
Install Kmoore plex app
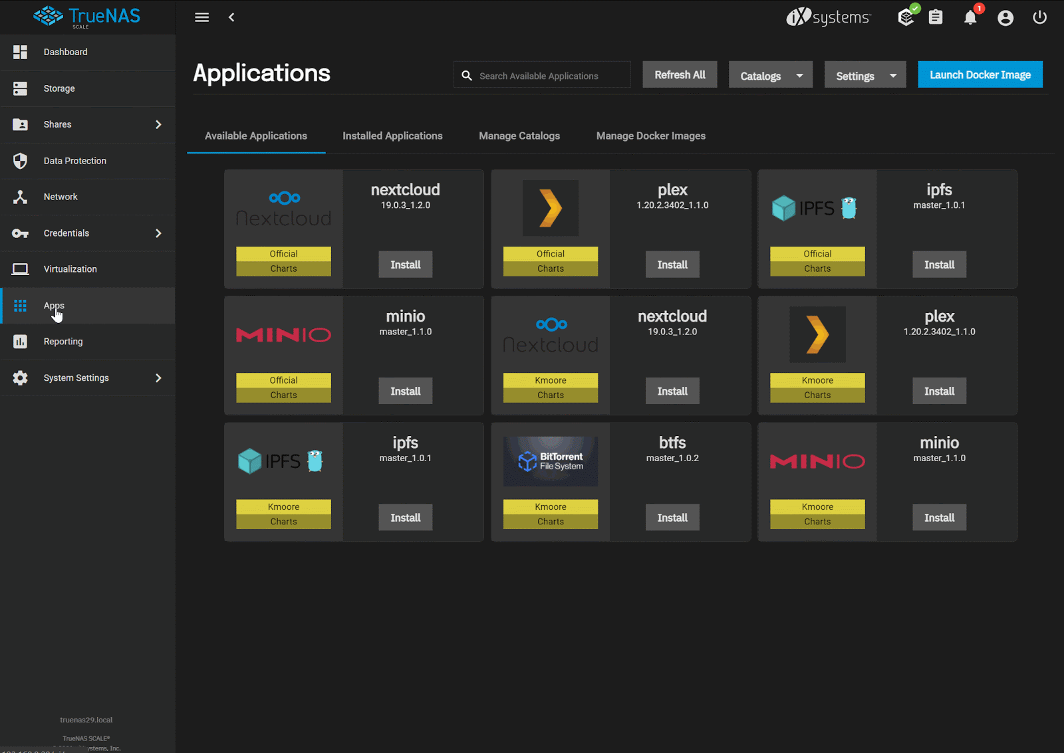click(940, 391)
